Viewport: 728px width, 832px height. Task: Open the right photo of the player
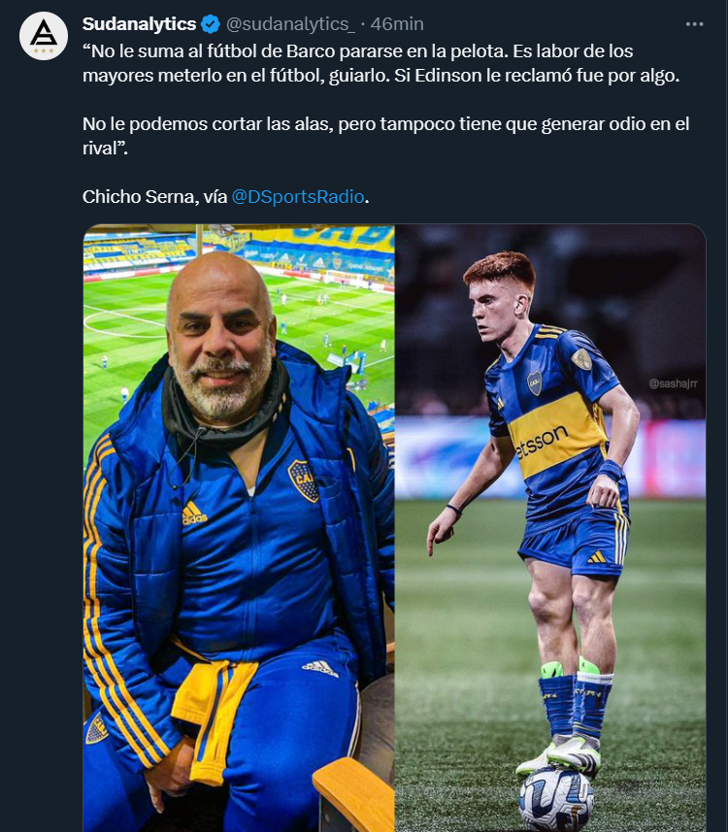click(550, 527)
